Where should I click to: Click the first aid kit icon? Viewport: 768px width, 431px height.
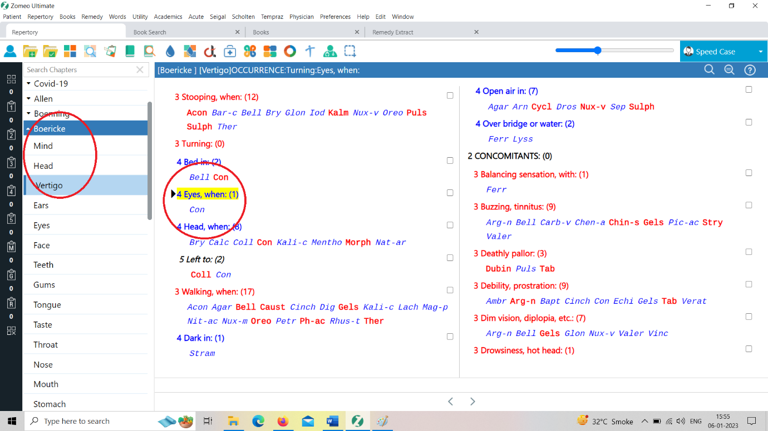[230, 52]
